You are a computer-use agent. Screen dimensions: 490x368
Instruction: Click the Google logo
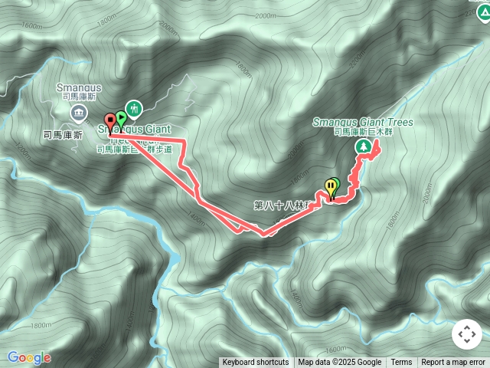(x=29, y=357)
